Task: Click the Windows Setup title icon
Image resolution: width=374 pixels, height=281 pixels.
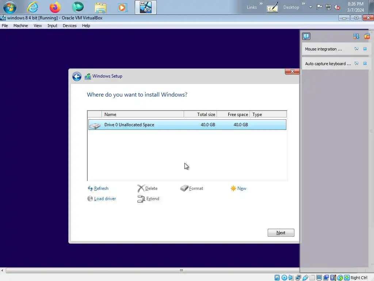Action: click(x=88, y=76)
